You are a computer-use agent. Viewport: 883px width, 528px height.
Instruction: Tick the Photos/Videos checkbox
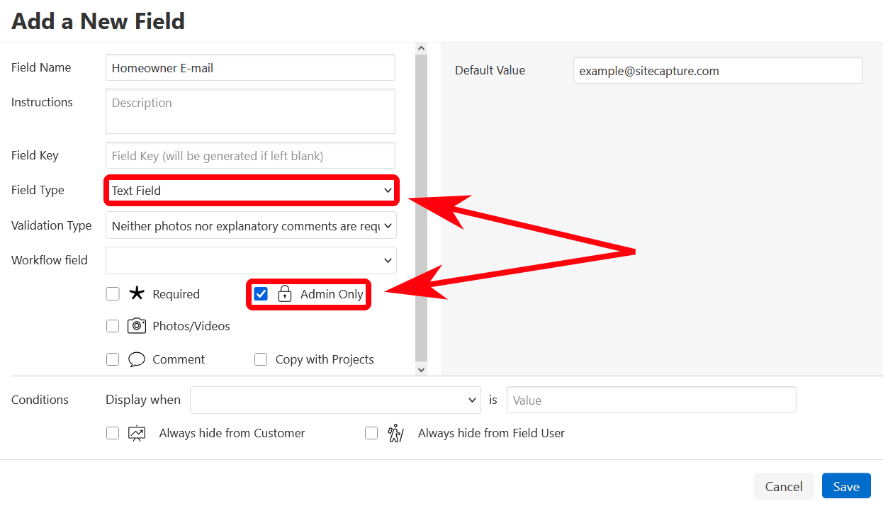[x=113, y=326]
